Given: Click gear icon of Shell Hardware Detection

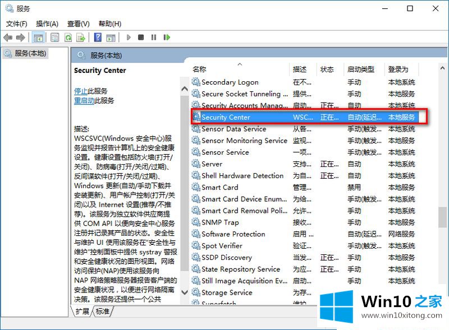Looking at the screenshot, I should point(196,175).
